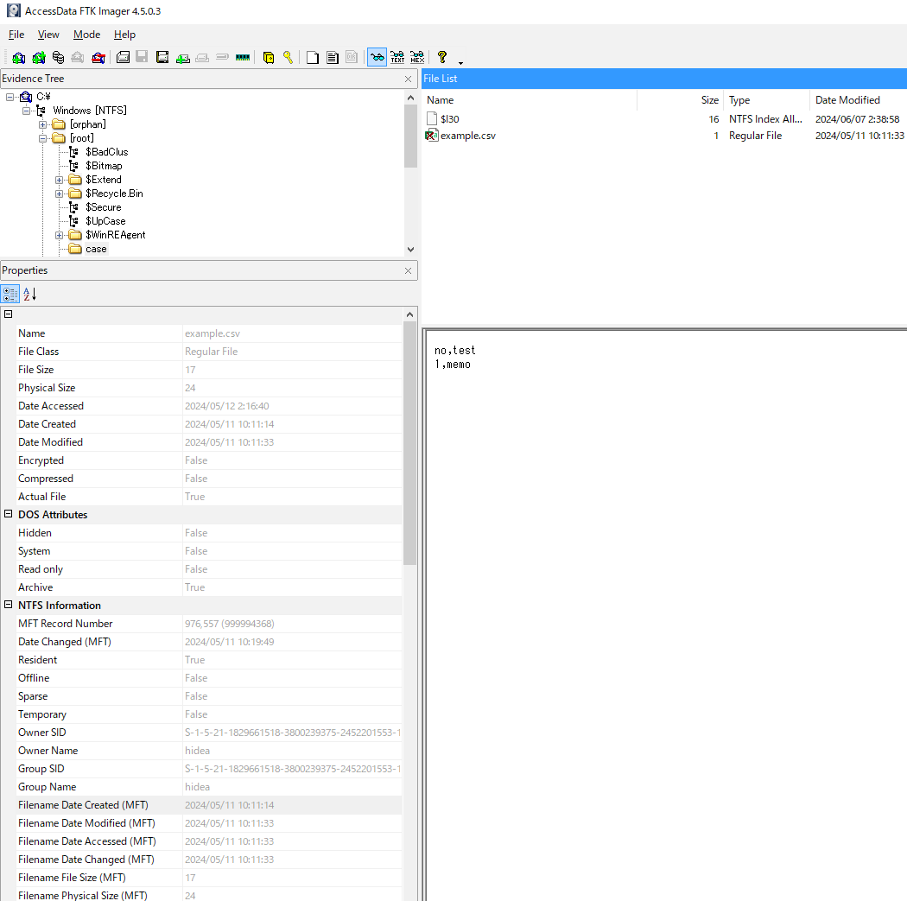Select $BadClus in the Evidence Tree
907x901 pixels.
(106, 152)
